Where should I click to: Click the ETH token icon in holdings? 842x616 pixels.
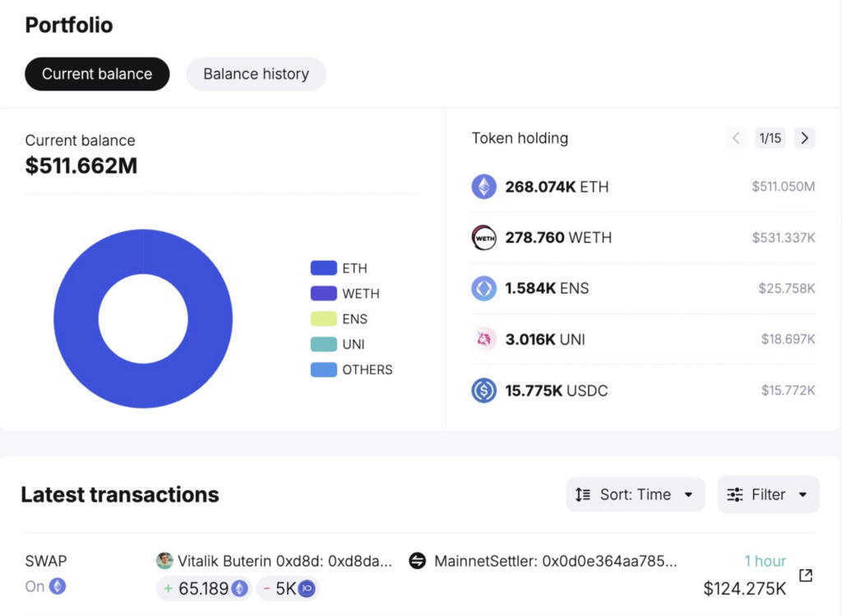(483, 187)
